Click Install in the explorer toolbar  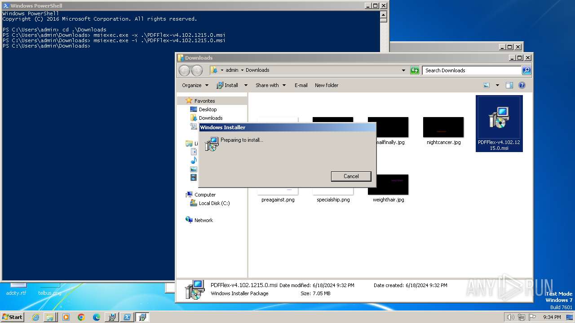click(x=227, y=85)
